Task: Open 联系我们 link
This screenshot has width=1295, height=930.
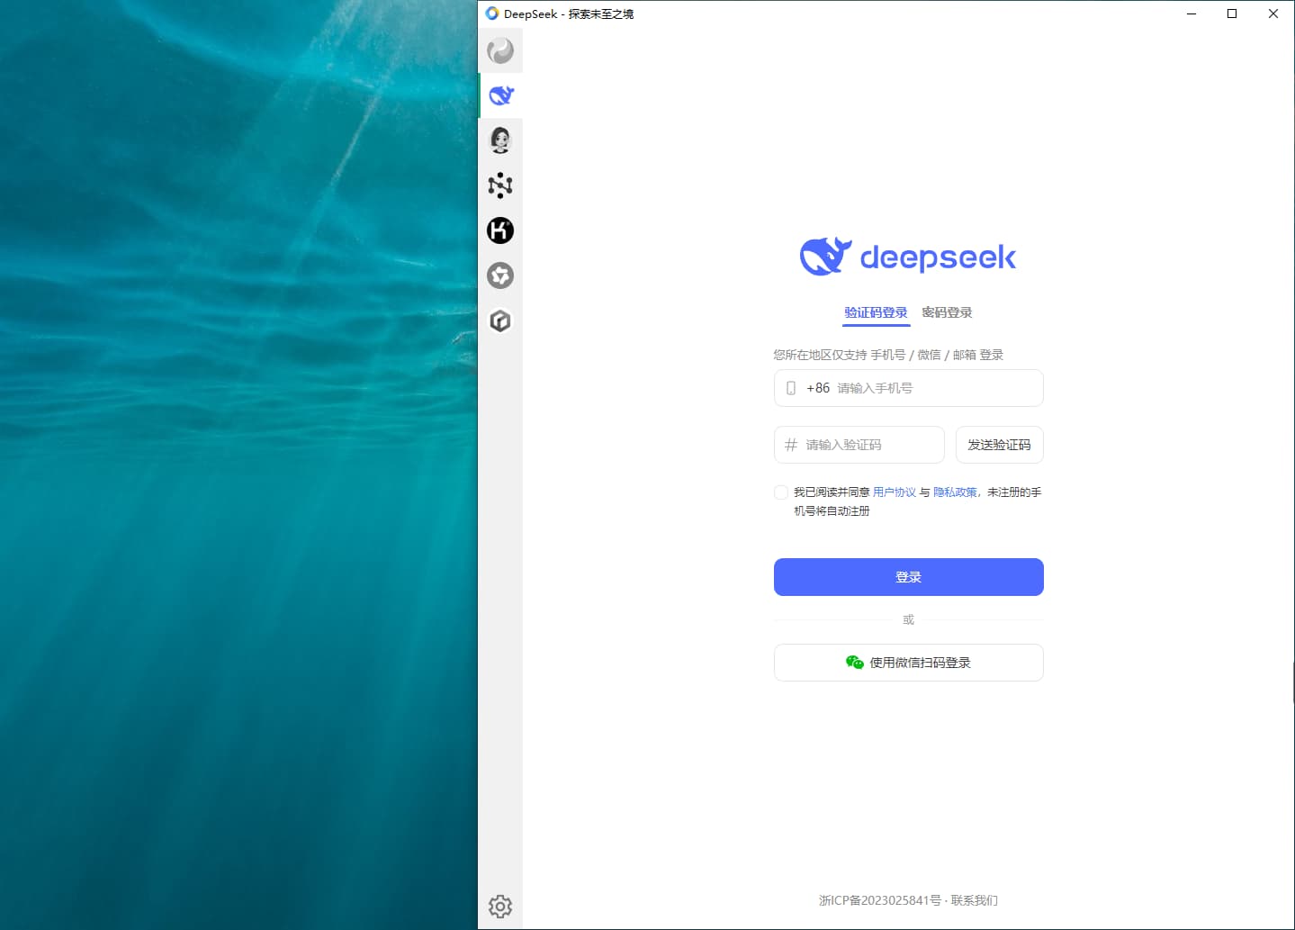Action: [x=975, y=900]
